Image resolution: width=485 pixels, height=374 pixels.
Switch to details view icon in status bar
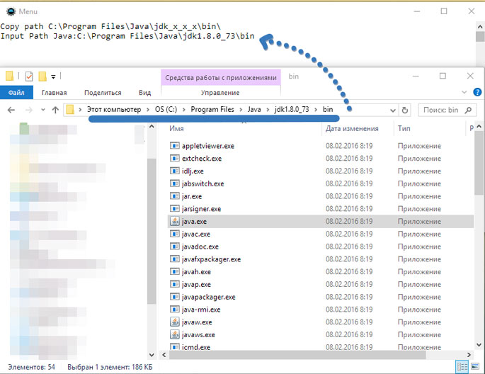(462, 367)
